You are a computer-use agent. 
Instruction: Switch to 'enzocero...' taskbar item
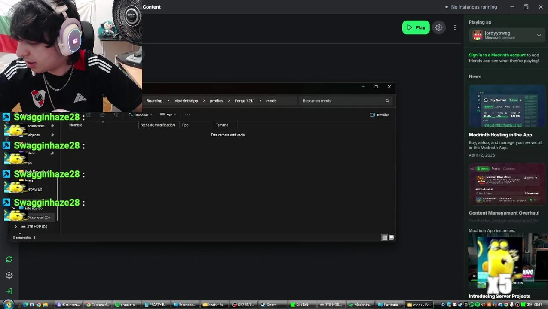click(127, 305)
